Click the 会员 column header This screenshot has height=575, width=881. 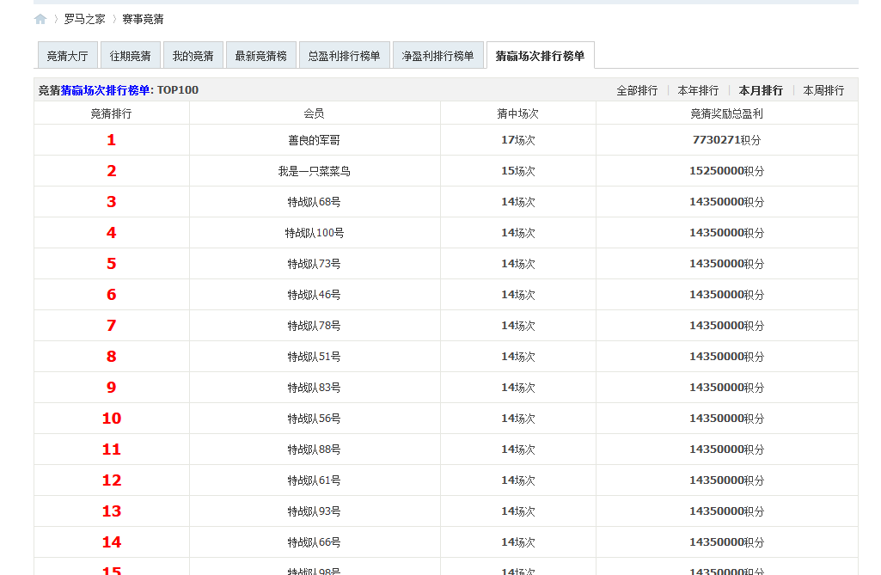click(314, 113)
